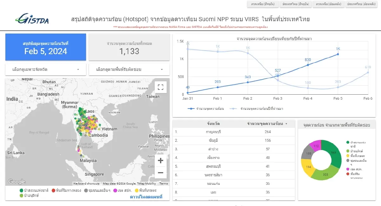Screen dimensions: 381x206
Task: Click the Google logo on the map
Action: coord(16,181)
